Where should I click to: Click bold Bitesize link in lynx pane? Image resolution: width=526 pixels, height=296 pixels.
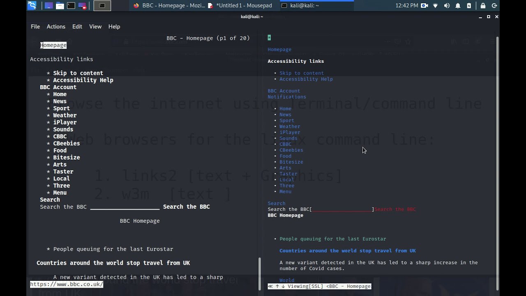[x=66, y=157]
